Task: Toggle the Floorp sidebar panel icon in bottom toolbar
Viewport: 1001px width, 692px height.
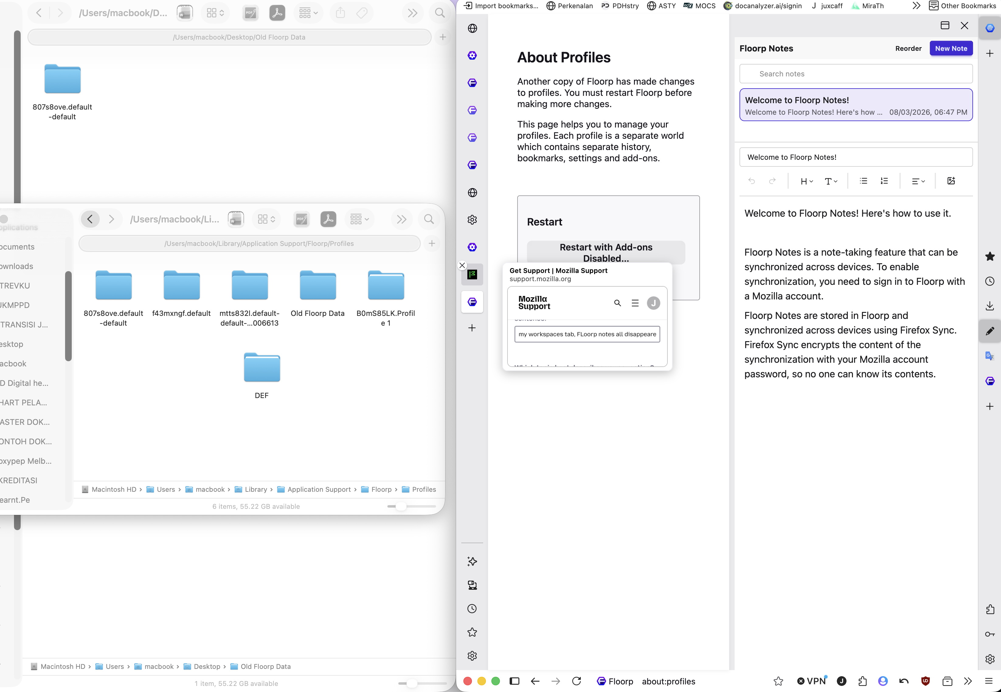Action: [x=514, y=681]
